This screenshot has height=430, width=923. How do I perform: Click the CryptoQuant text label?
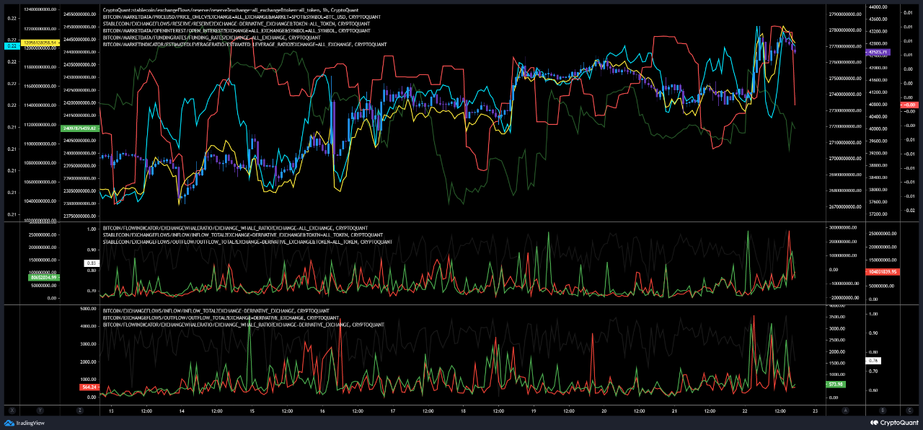[901, 421]
